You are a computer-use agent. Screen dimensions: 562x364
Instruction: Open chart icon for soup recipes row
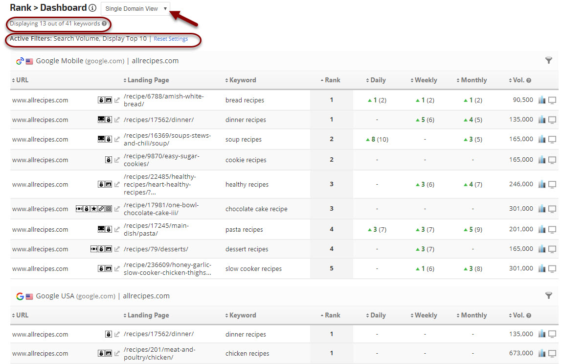click(x=541, y=139)
